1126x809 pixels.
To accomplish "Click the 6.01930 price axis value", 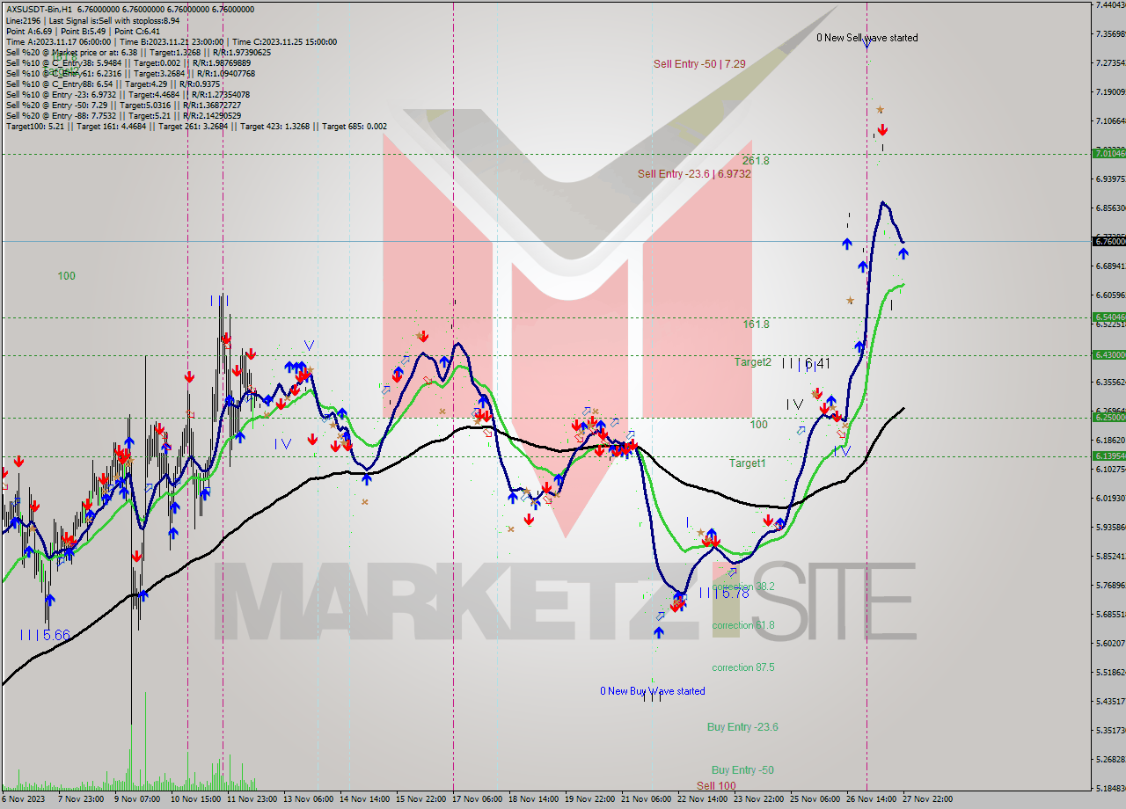I will (1110, 498).
